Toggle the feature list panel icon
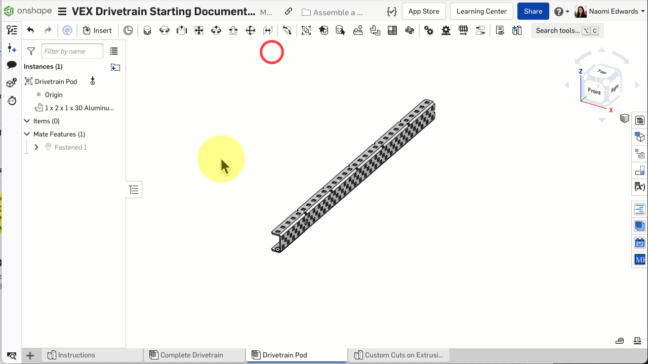This screenshot has height=364, width=648. click(x=11, y=30)
